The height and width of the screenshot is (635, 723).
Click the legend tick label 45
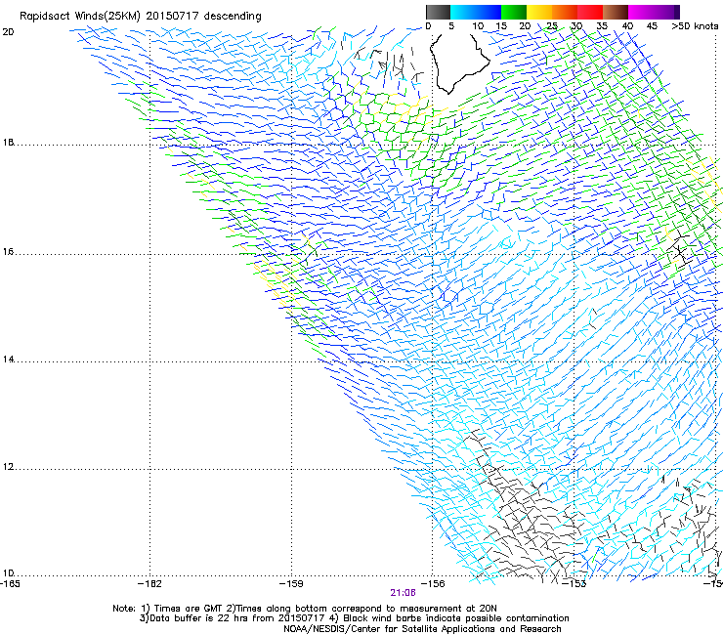click(x=652, y=26)
